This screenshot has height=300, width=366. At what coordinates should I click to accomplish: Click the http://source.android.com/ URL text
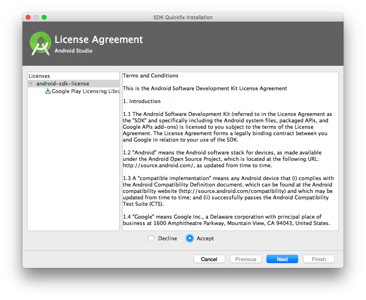158,165
